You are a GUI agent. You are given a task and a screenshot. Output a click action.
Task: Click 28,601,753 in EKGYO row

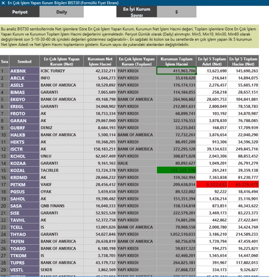tap(212, 100)
